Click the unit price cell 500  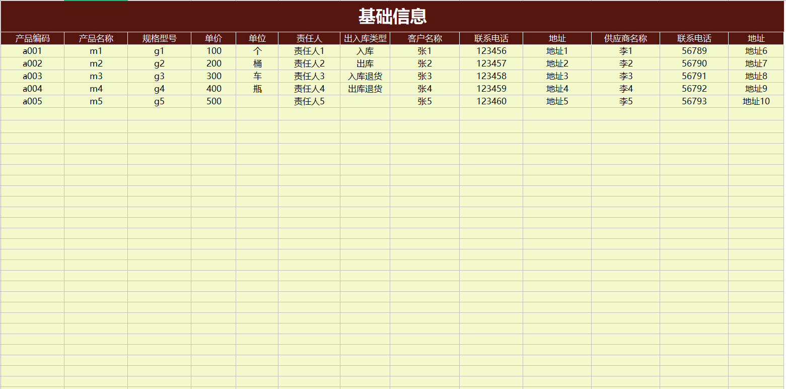coord(213,101)
